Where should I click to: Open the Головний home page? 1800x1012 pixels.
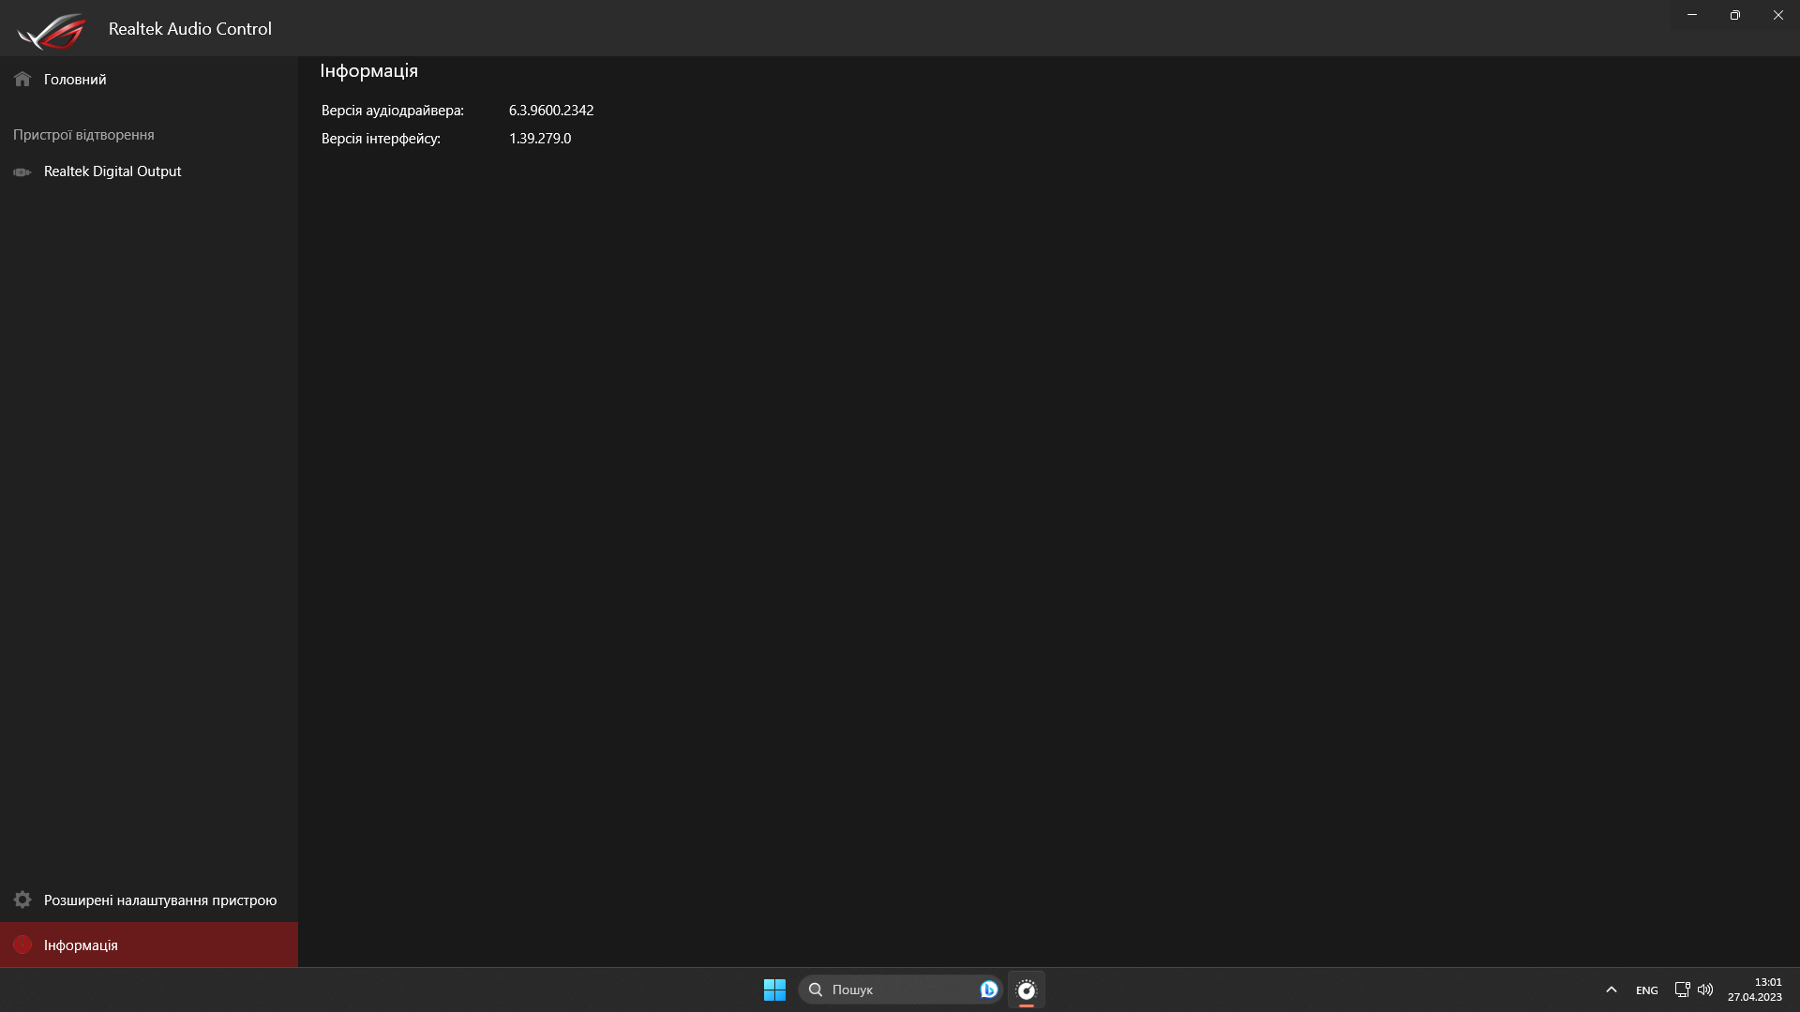click(149, 80)
